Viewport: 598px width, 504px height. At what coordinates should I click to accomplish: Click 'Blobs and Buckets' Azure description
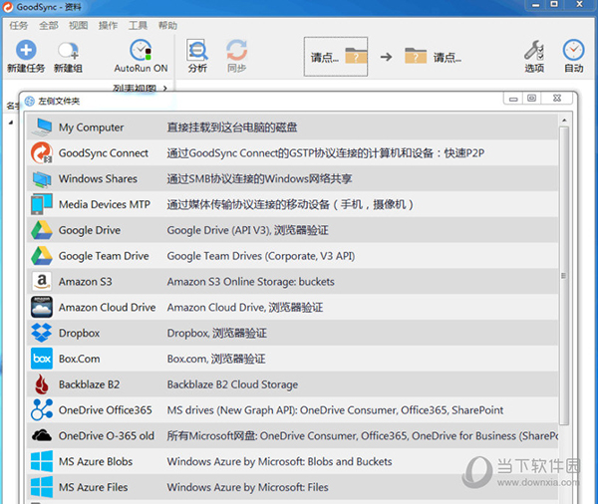(x=350, y=461)
